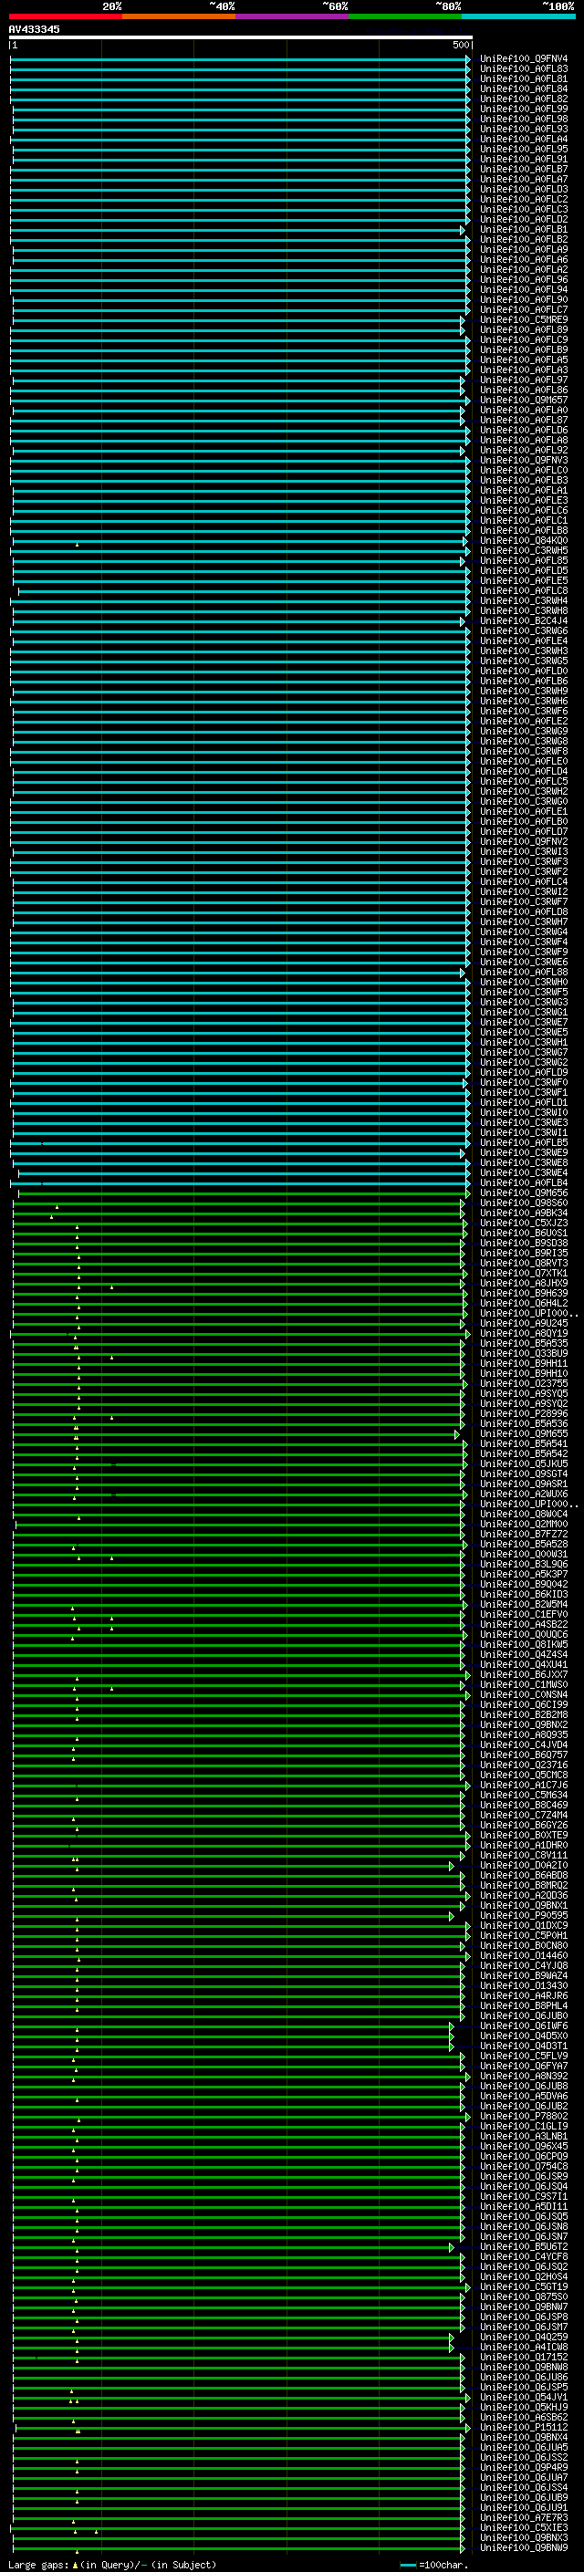Open the UniRef100_A0FL86 entry

[523, 390]
